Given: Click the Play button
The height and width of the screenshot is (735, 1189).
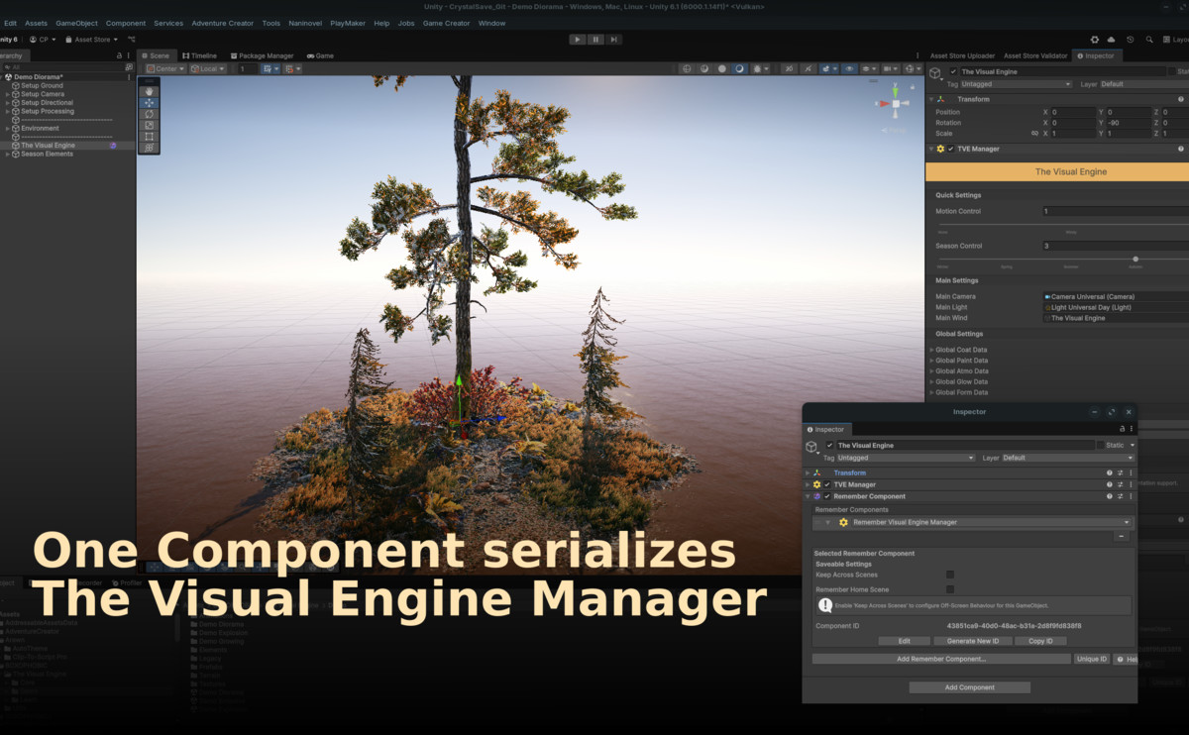Looking at the screenshot, I should 578,40.
